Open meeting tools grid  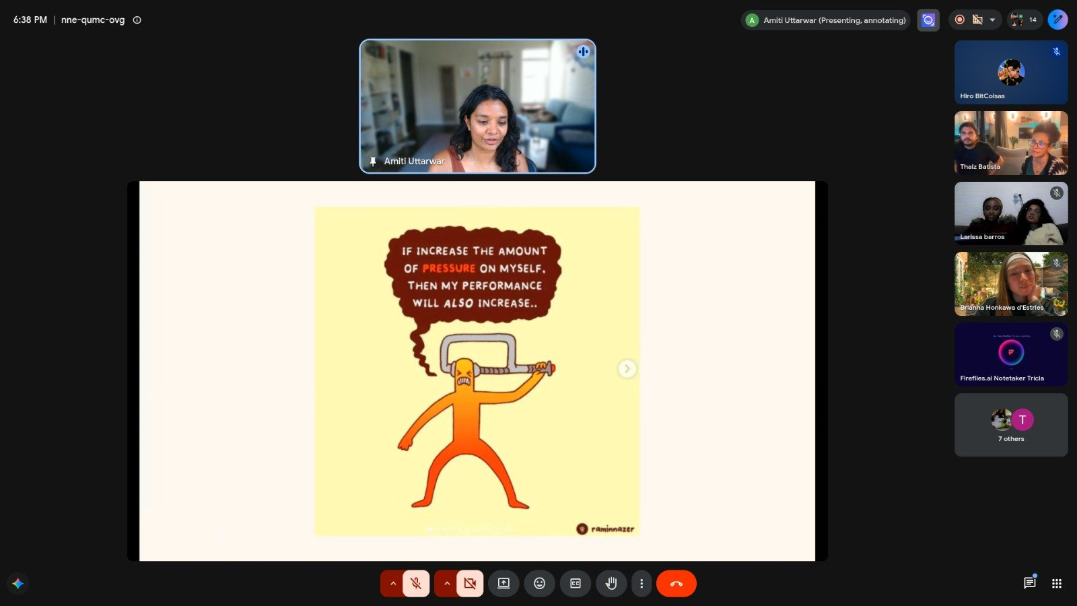1057,584
